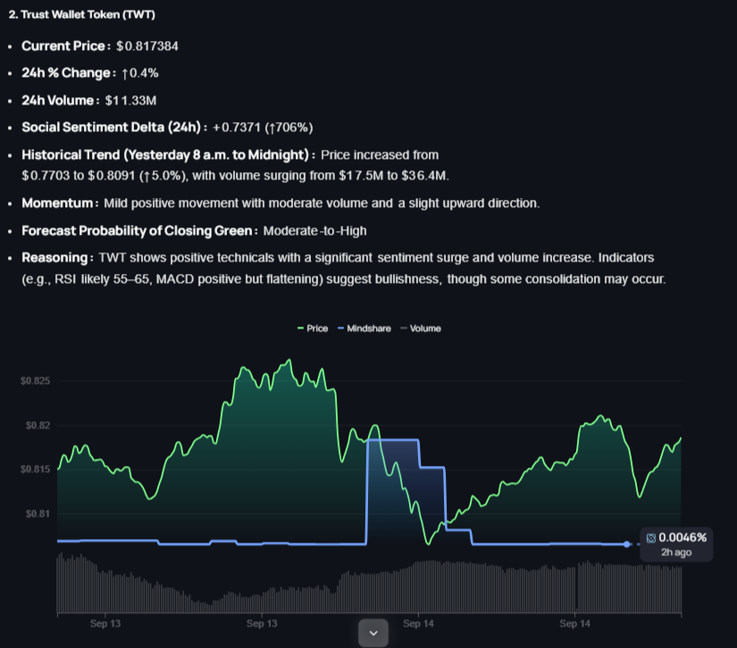Toggle the Mindshare series in the legend

pyautogui.click(x=364, y=328)
